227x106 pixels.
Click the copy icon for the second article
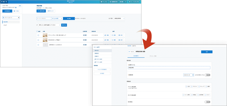click(113, 40)
